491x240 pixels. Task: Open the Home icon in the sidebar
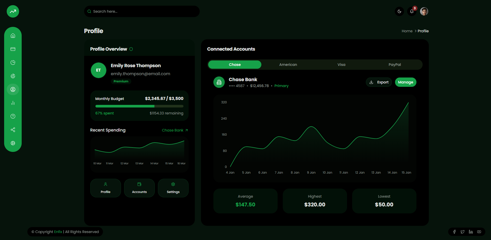[13, 36]
